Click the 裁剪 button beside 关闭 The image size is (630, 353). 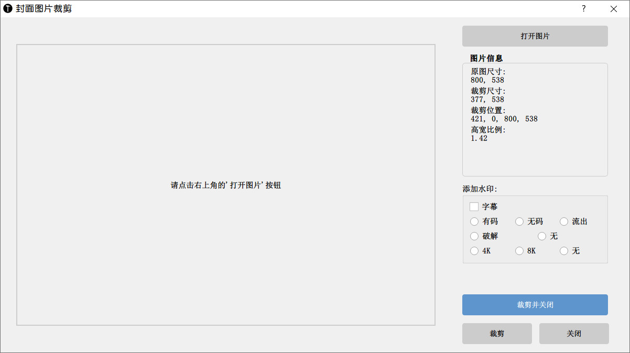[497, 334]
